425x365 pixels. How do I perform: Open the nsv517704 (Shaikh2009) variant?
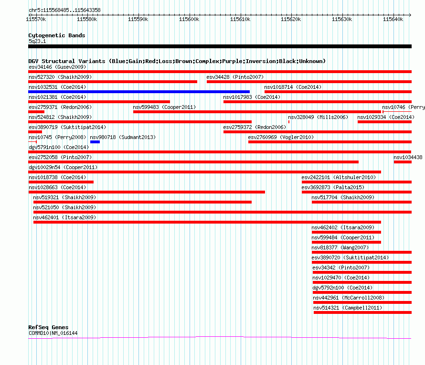click(x=343, y=197)
